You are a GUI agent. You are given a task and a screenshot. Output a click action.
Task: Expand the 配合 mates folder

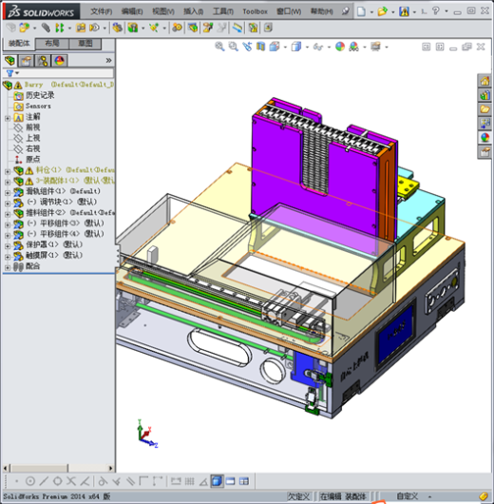coord(8,267)
